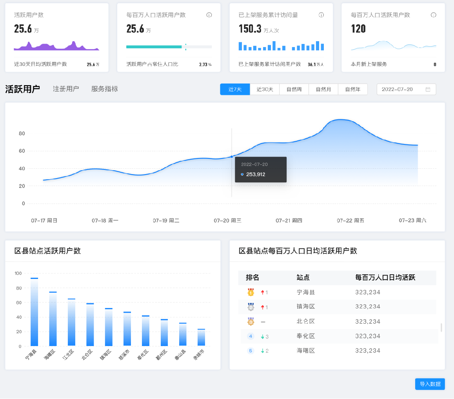The image size is (454, 399).
Task: Click blue bar sparkline in 累计访问量 card
Action: 281,46
